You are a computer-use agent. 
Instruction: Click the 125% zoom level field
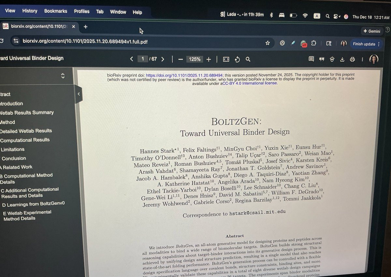[195, 59]
